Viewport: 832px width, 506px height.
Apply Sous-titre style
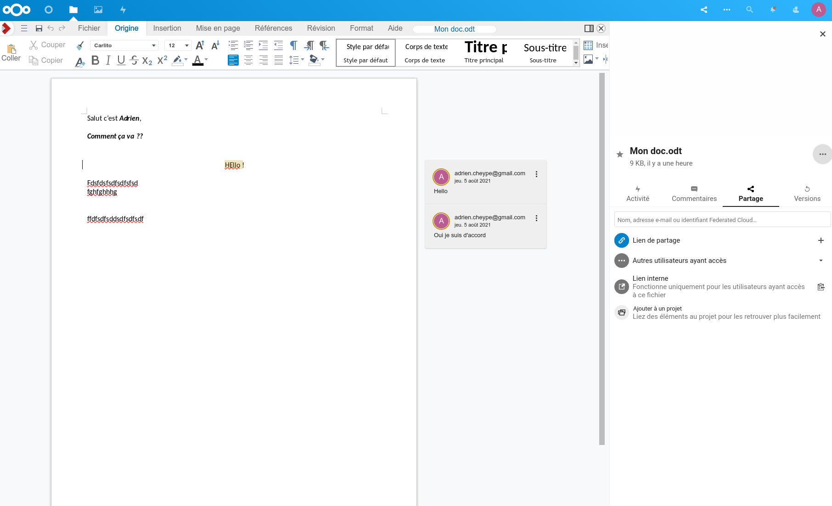tap(543, 53)
